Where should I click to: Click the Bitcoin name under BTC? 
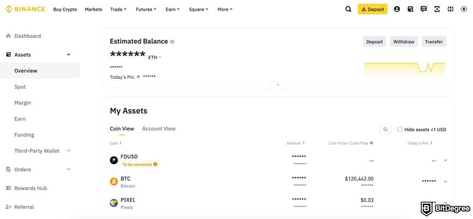[128, 186]
